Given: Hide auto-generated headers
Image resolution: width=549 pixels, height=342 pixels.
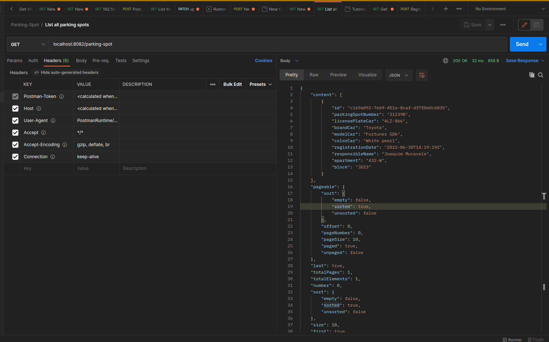Looking at the screenshot, I should [x=66, y=72].
